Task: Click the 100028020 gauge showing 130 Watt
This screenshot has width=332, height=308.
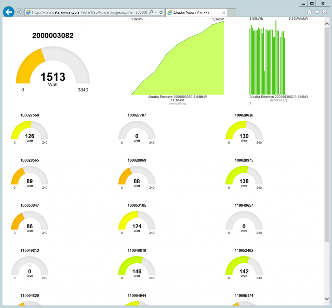Action: click(x=244, y=132)
